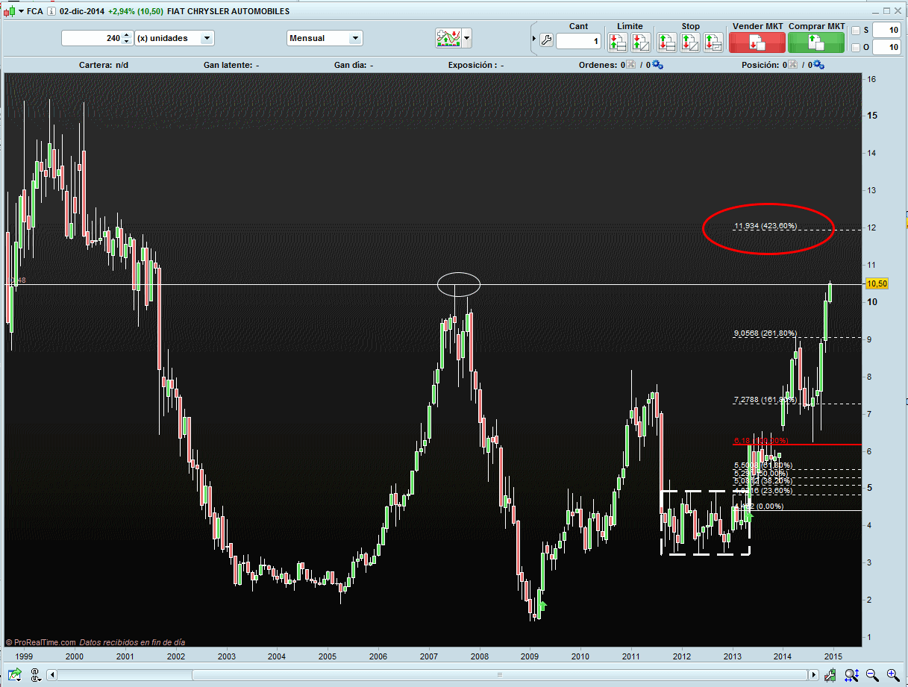908x687 pixels.
Task: Enable the S checkbox
Action: pyautogui.click(x=856, y=31)
